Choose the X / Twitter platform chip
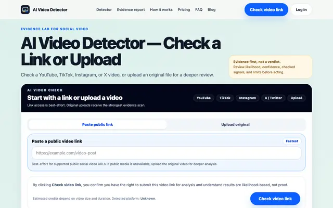 [273, 98]
